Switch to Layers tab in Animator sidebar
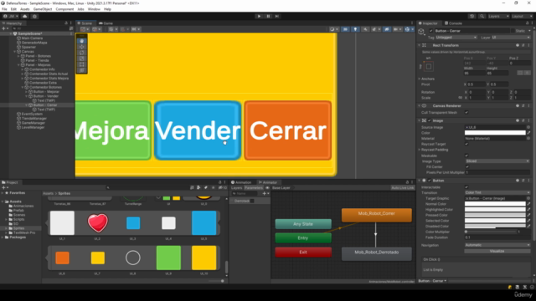The image size is (536, 301). tap(236, 187)
